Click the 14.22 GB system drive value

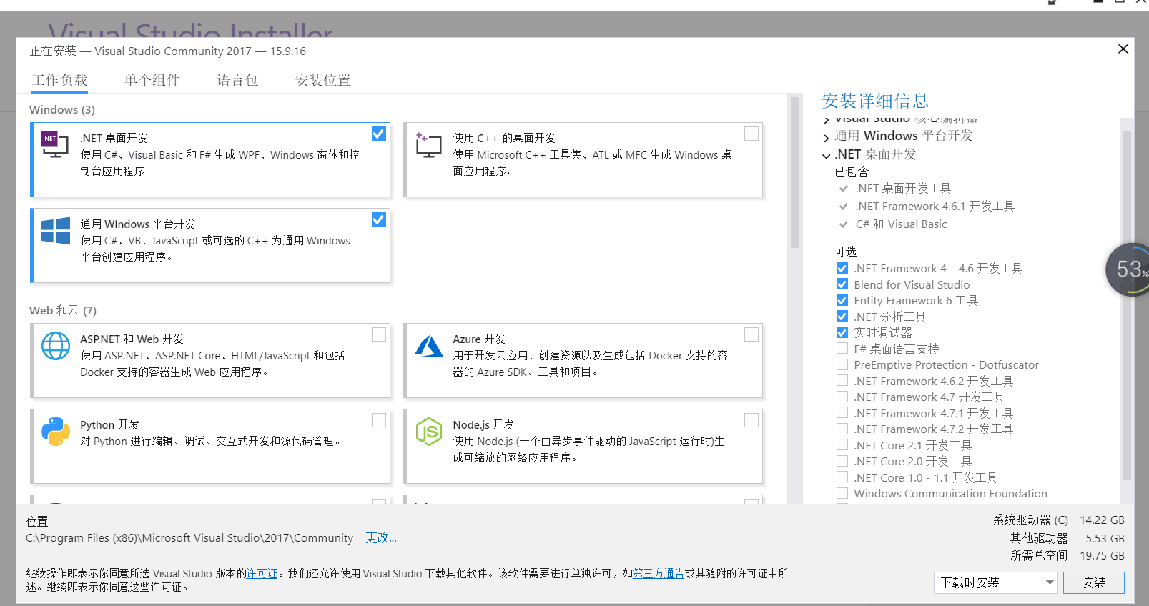coord(1102,520)
